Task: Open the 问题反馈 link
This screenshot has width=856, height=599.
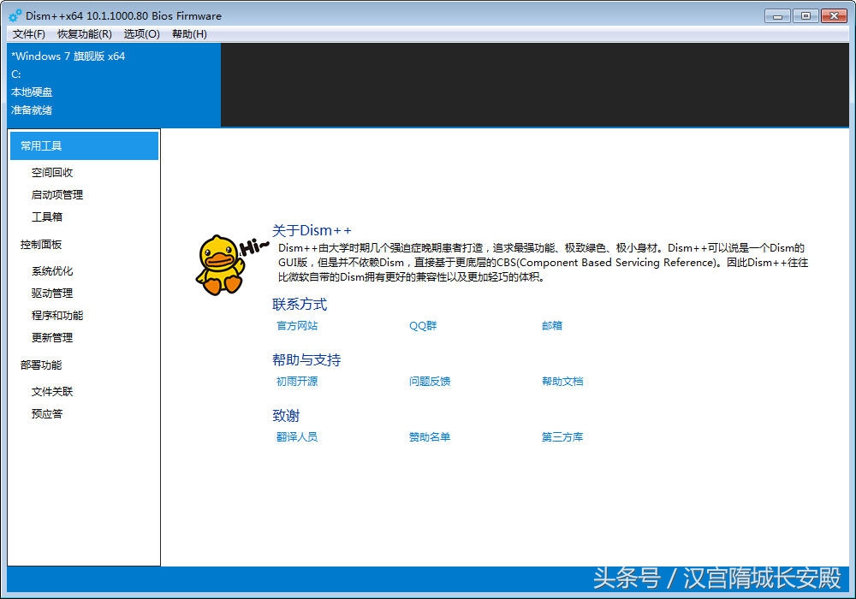Action: click(430, 382)
